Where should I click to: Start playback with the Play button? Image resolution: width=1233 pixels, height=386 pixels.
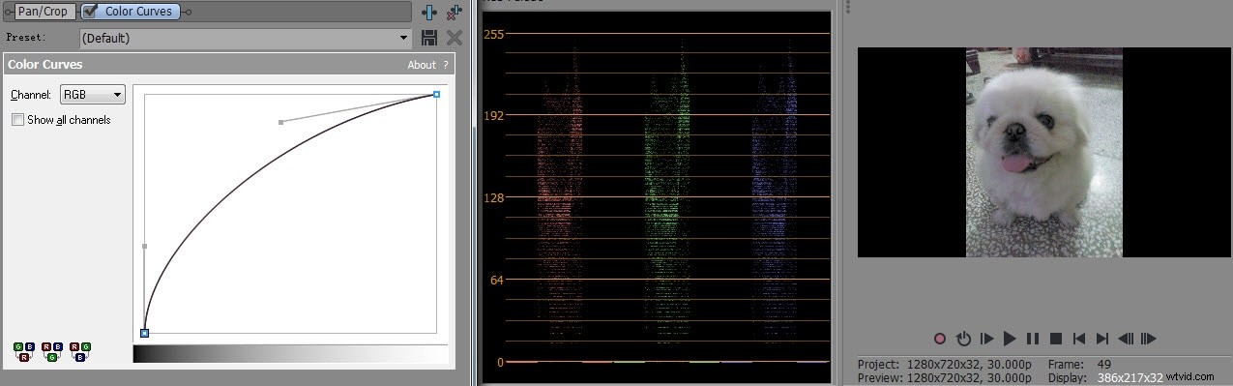pos(1010,339)
